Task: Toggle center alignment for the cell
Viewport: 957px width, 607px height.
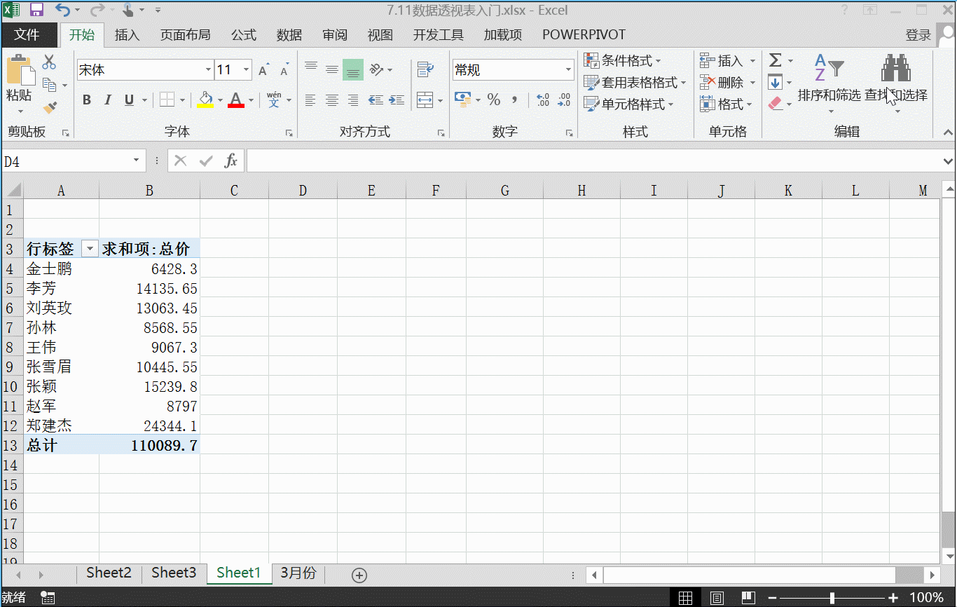Action: pyautogui.click(x=331, y=100)
